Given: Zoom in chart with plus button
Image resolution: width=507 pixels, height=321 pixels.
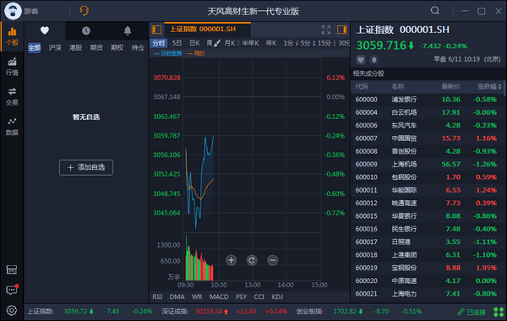Looking at the screenshot, I should pos(231,260).
